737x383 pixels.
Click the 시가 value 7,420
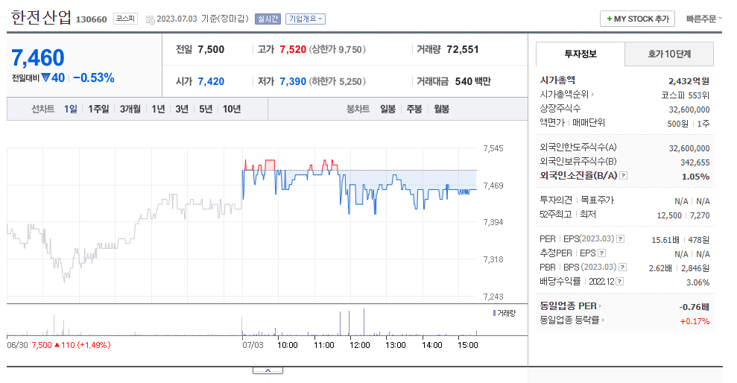211,81
